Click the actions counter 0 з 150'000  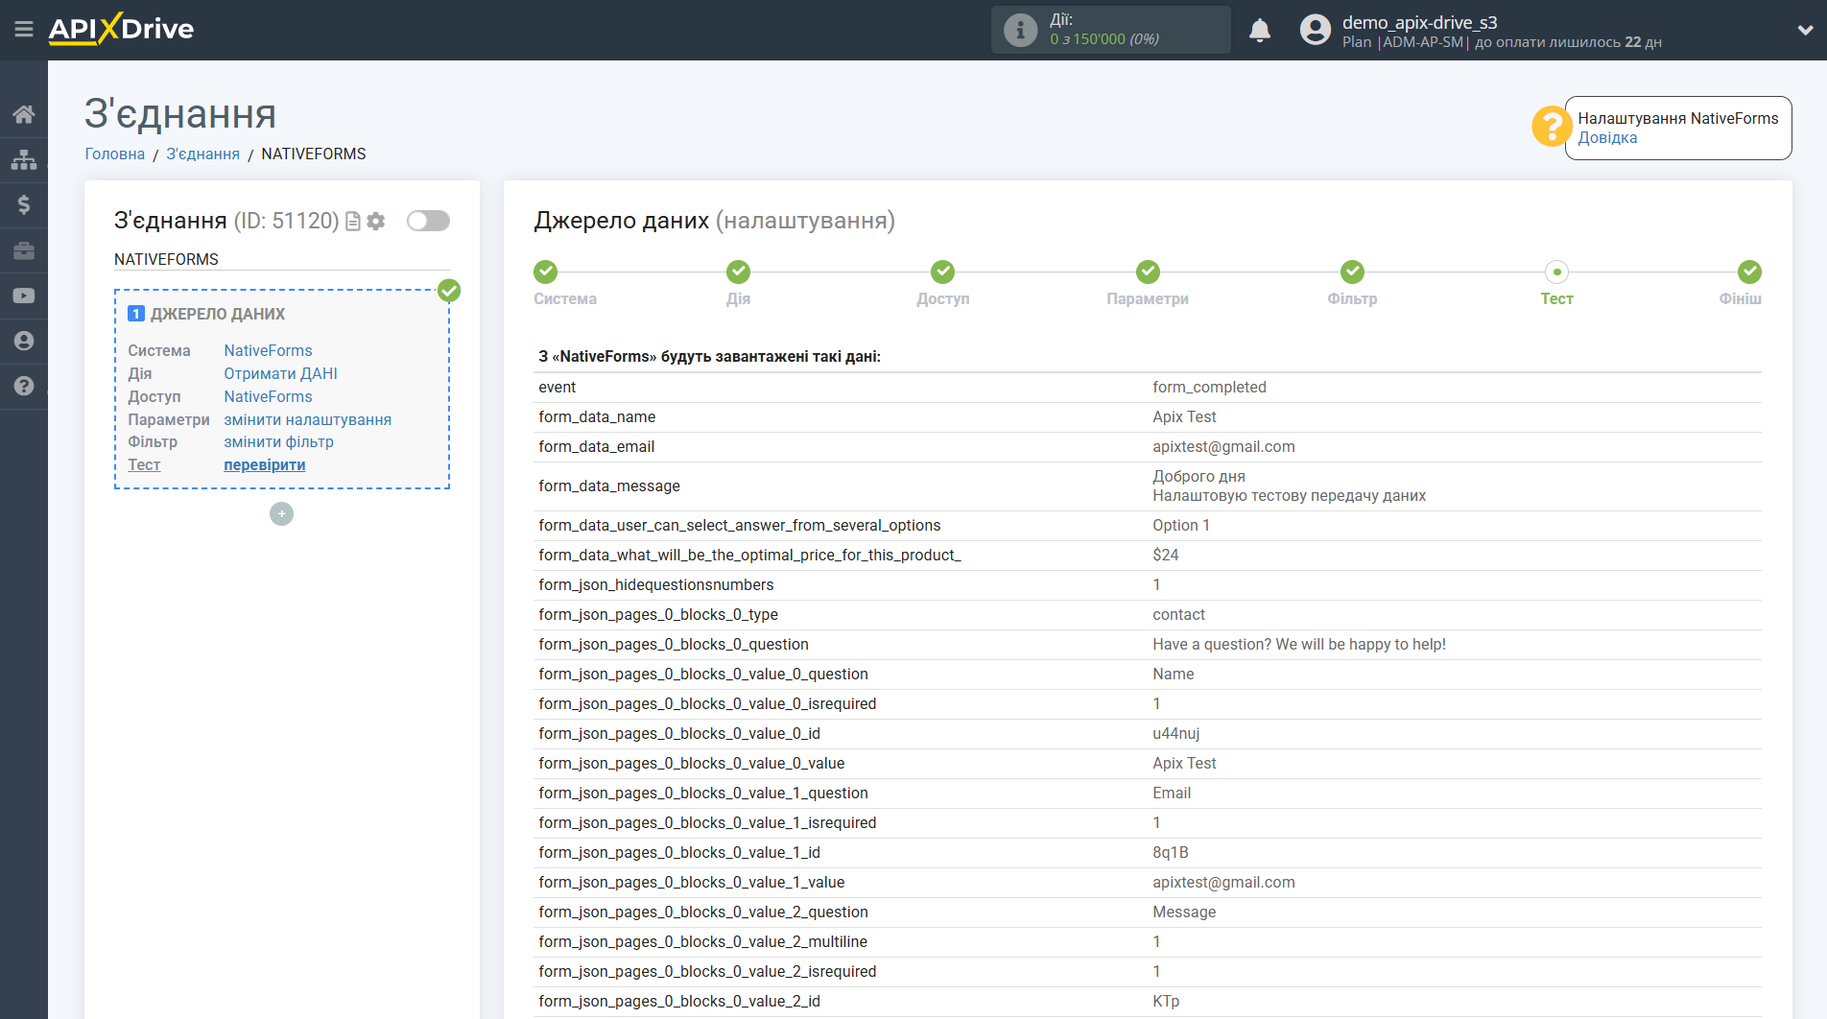(1104, 39)
